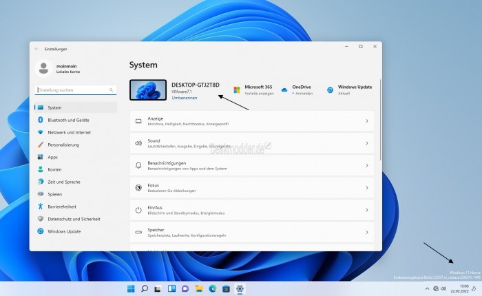Open the Benachrichtigungen row chevron
The width and height of the screenshot is (482, 296).
[366, 165]
